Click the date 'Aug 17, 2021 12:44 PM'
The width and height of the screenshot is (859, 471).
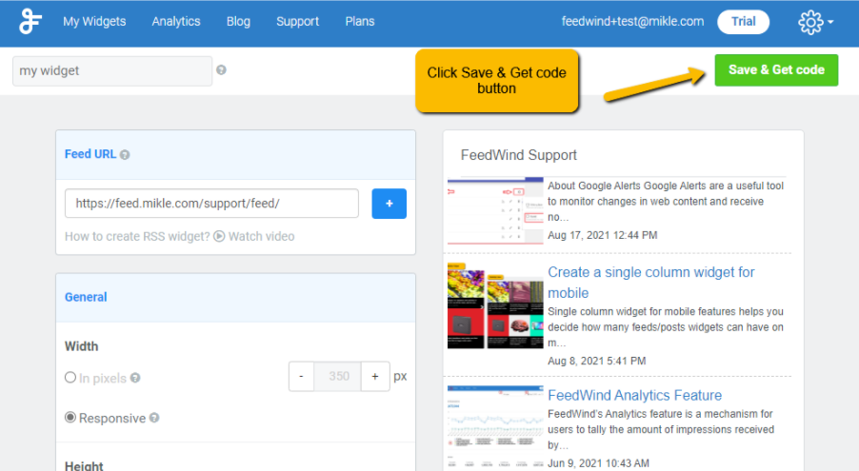click(603, 236)
